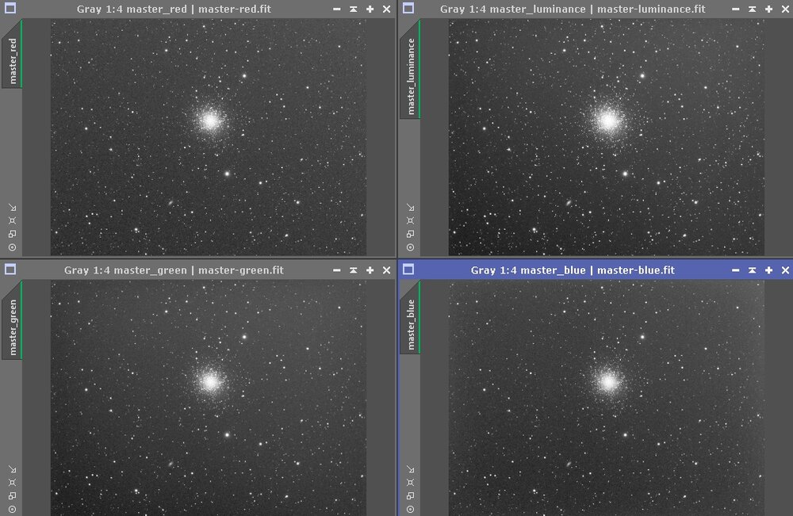The width and height of the screenshot is (793, 516).
Task: Click the diagonal arrow icon in master_green window
Action: [12, 468]
